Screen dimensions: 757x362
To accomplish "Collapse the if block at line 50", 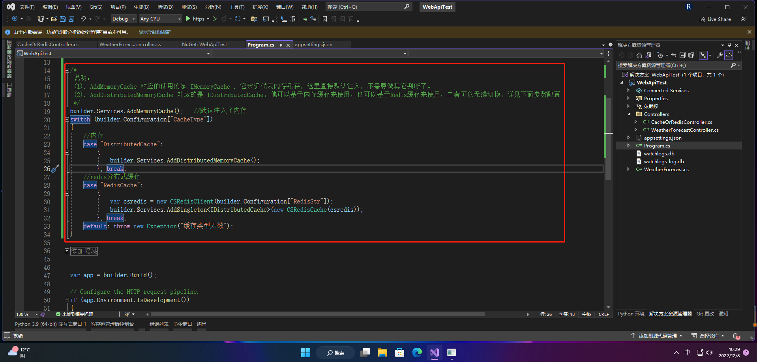I will [67, 300].
